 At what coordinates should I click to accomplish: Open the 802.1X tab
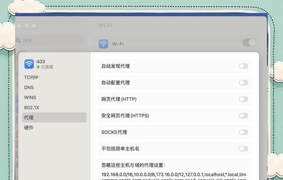pyautogui.click(x=32, y=108)
